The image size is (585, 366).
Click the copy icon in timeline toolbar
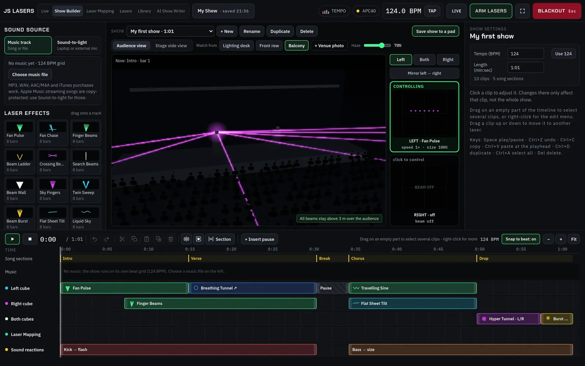tap(134, 239)
